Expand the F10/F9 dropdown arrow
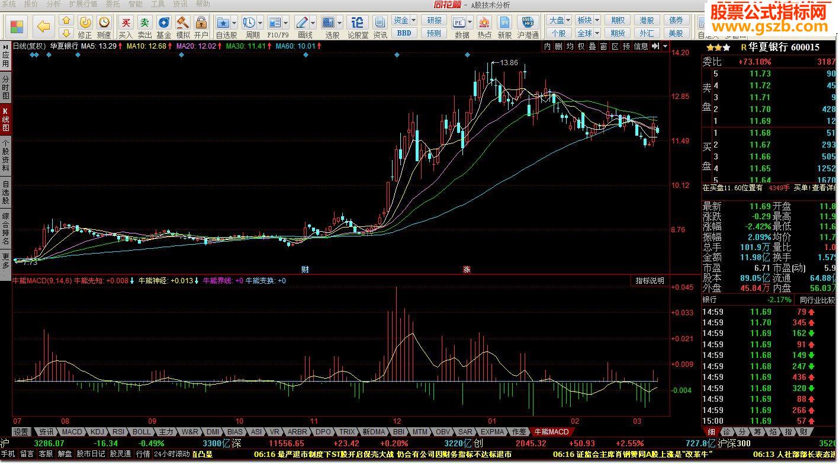 pos(287,23)
